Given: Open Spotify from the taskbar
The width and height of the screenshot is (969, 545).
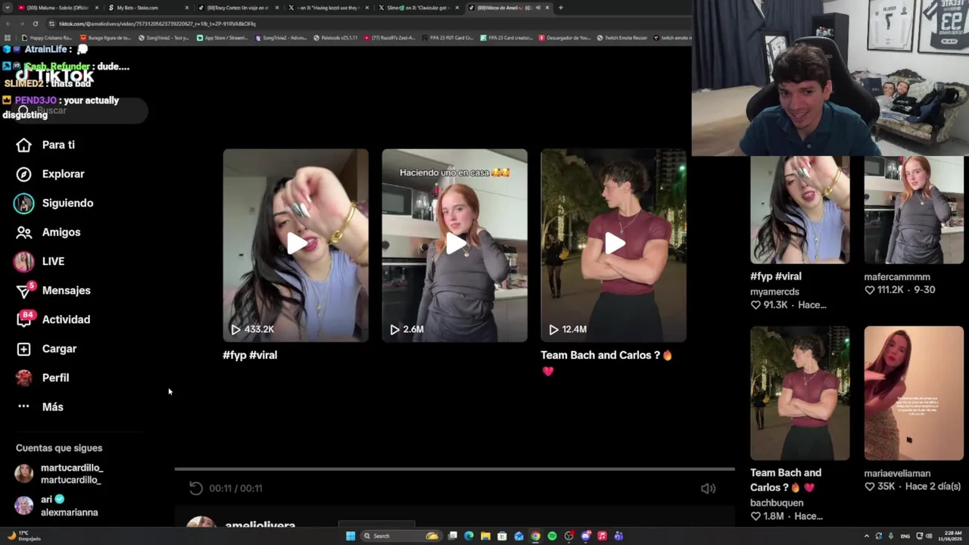Looking at the screenshot, I should [x=552, y=536].
